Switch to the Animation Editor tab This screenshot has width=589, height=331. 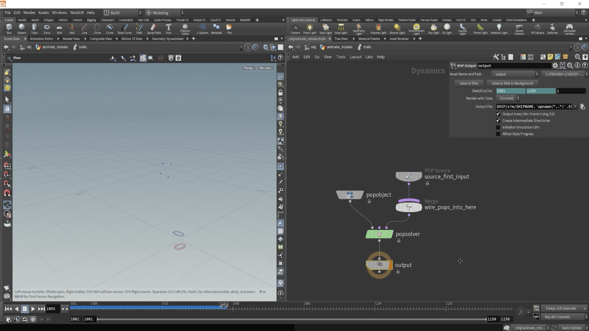(x=41, y=39)
